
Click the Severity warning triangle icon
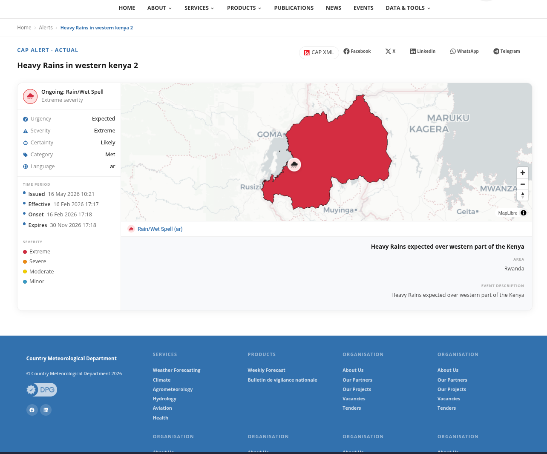(x=26, y=131)
